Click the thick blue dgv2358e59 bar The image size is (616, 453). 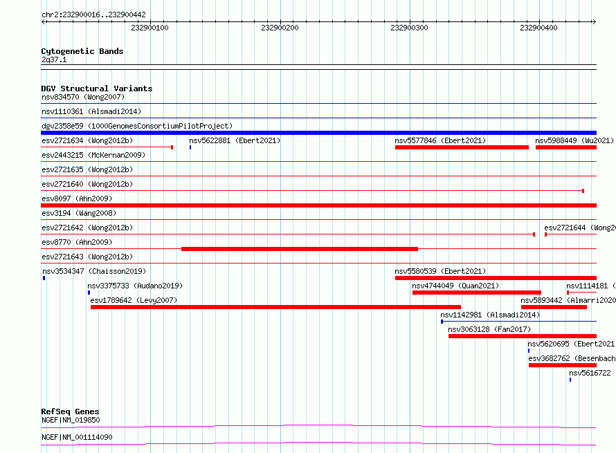[x=318, y=133]
